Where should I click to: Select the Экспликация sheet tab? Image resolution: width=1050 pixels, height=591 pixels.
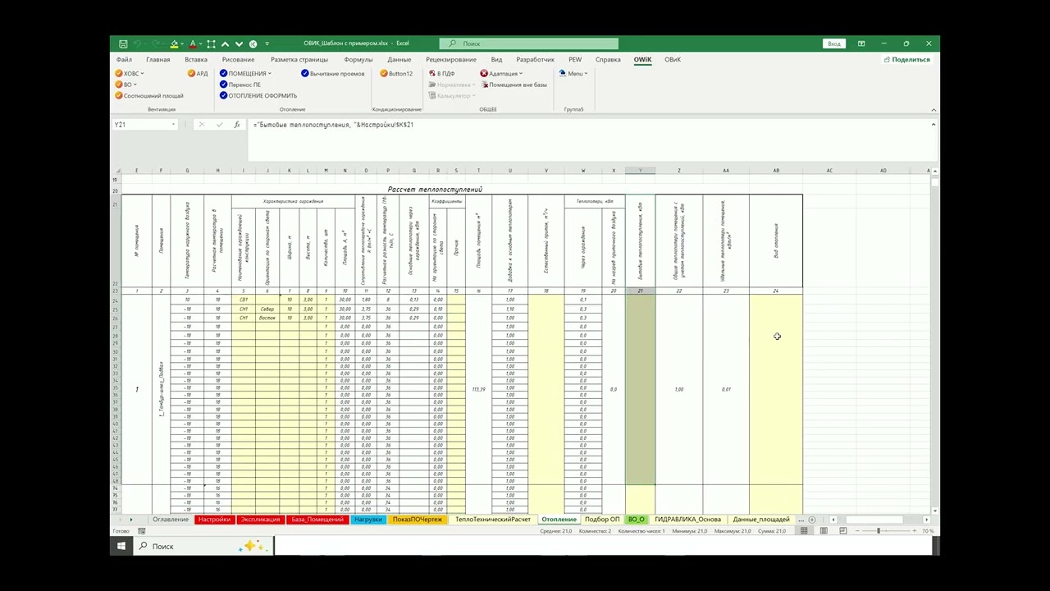point(260,520)
